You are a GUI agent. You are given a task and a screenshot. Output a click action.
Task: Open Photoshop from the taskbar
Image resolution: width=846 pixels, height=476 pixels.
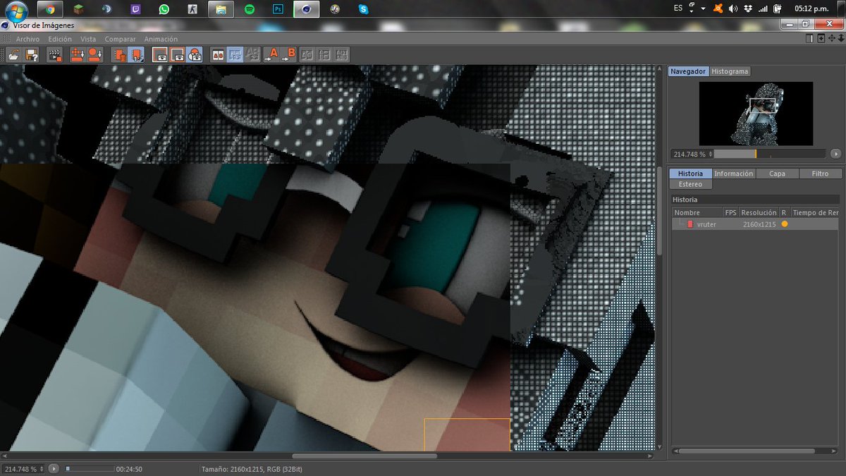(x=278, y=9)
